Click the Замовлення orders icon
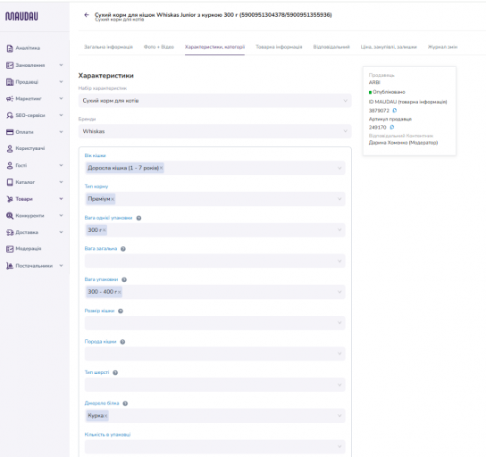Screen dimensions: 486x457 [10, 65]
